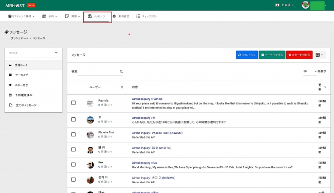The image size is (334, 193).
Task: Check the checkbox for Patricia's message
Action: (73, 103)
